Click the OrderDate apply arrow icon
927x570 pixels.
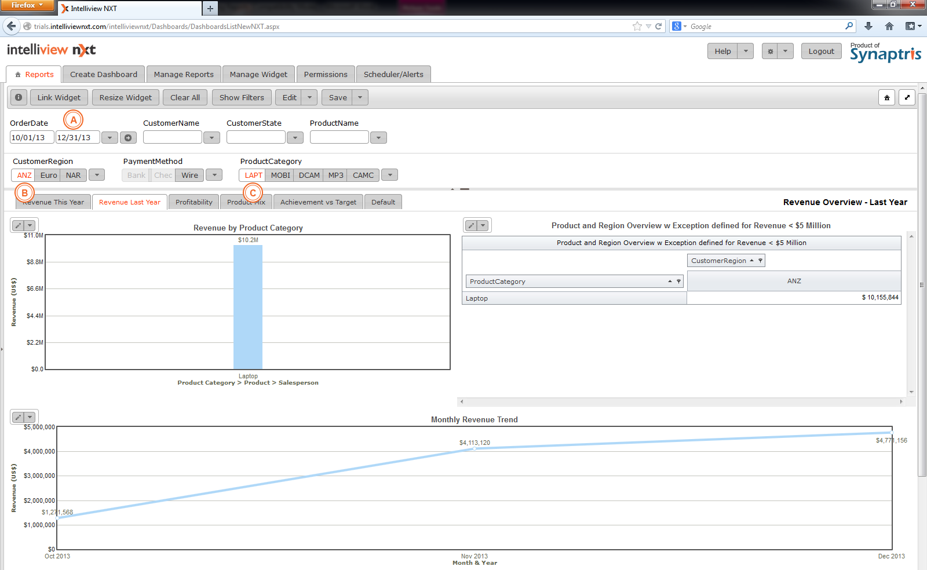pos(128,138)
